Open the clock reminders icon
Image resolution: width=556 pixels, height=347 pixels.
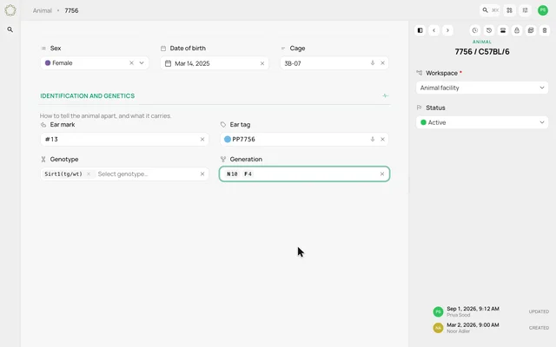(x=475, y=30)
